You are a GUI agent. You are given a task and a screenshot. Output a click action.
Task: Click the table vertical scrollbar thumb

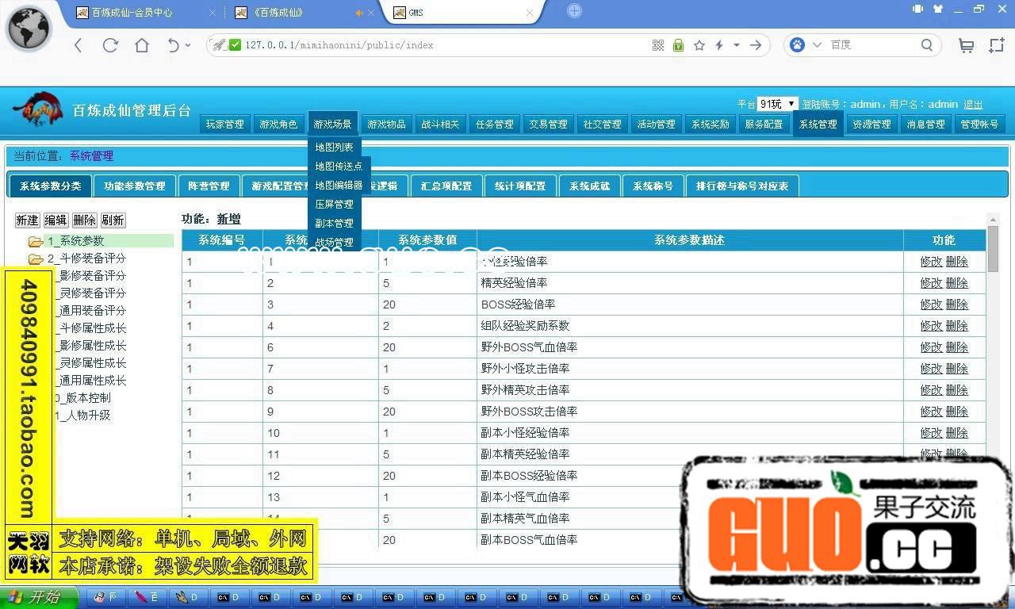coord(993,247)
